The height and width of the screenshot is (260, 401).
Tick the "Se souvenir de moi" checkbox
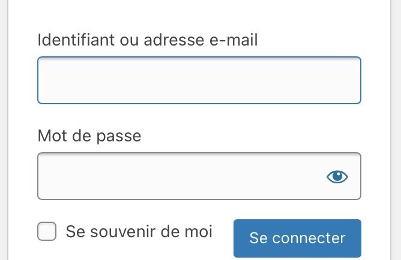click(47, 231)
